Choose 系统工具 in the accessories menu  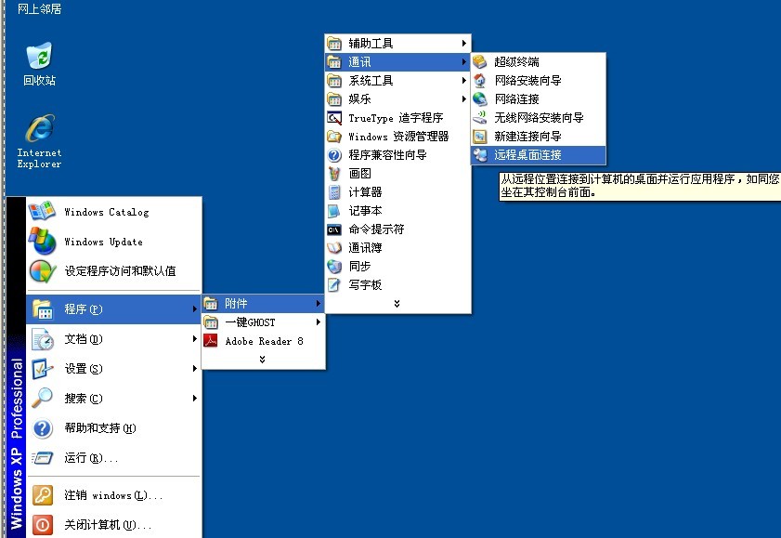(x=397, y=80)
